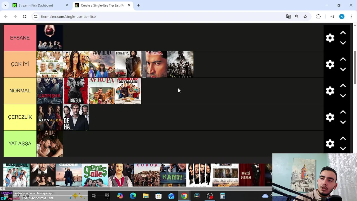Move ÇEREZLİK tier down

click(343, 122)
